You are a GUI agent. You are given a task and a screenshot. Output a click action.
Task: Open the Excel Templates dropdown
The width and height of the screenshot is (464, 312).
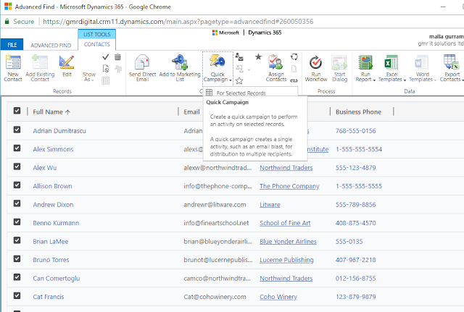click(391, 77)
